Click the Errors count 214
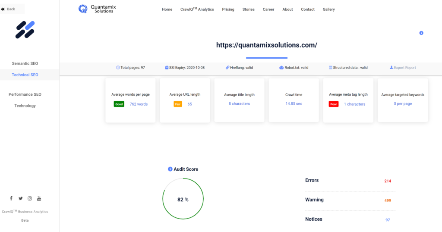 pos(387,181)
